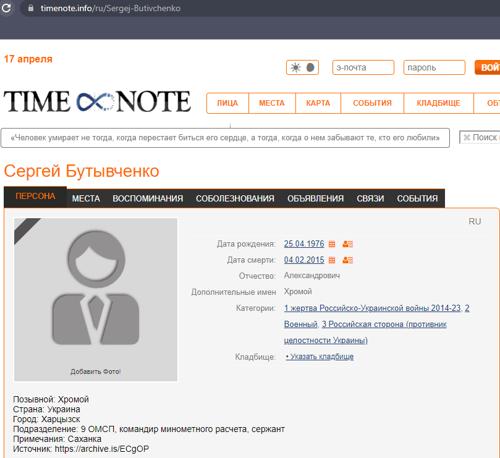Open birth date 25.04.1976 link

(304, 244)
